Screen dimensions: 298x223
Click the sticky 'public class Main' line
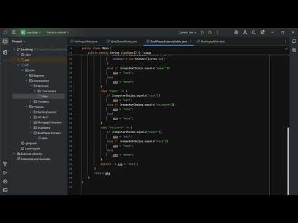click(96, 48)
